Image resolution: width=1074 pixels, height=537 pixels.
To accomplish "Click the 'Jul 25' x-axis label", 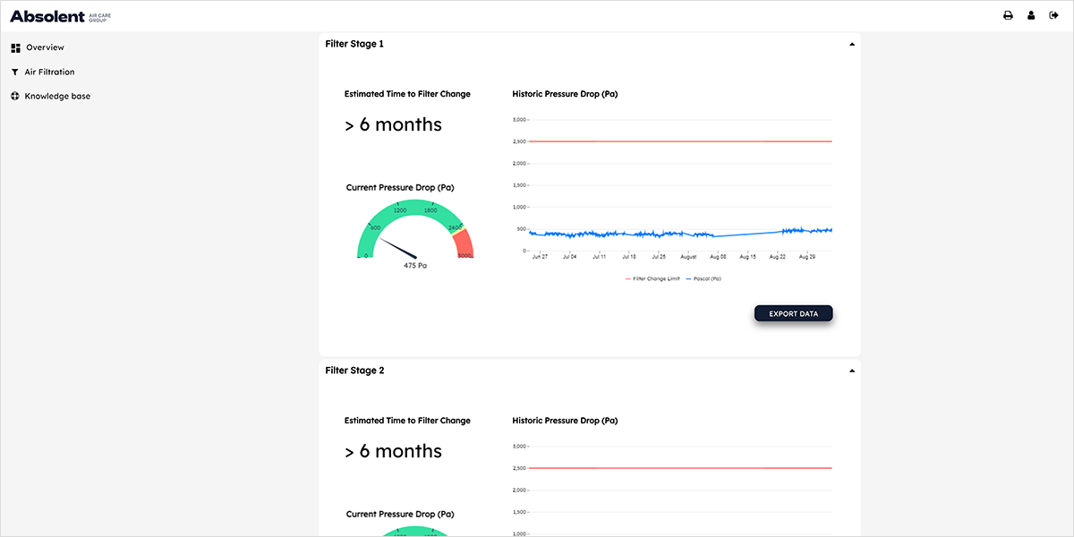I will click(659, 257).
